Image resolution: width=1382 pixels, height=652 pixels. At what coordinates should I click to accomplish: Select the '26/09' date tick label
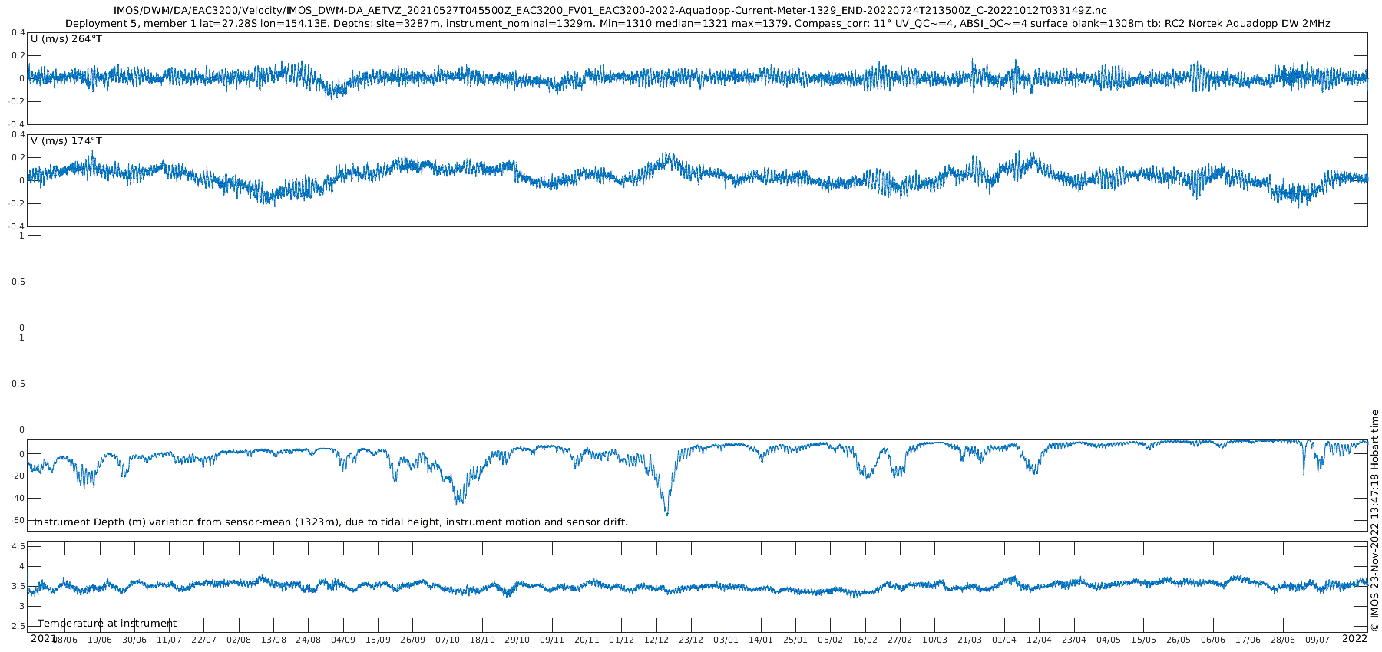(412, 640)
